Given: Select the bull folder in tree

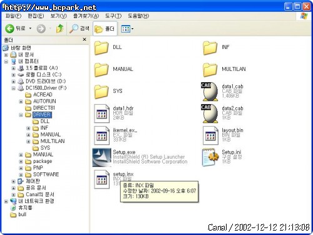Looking at the screenshot, I should pos(23,214).
